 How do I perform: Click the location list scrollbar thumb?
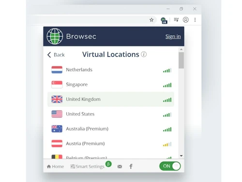pyautogui.click(x=181, y=60)
